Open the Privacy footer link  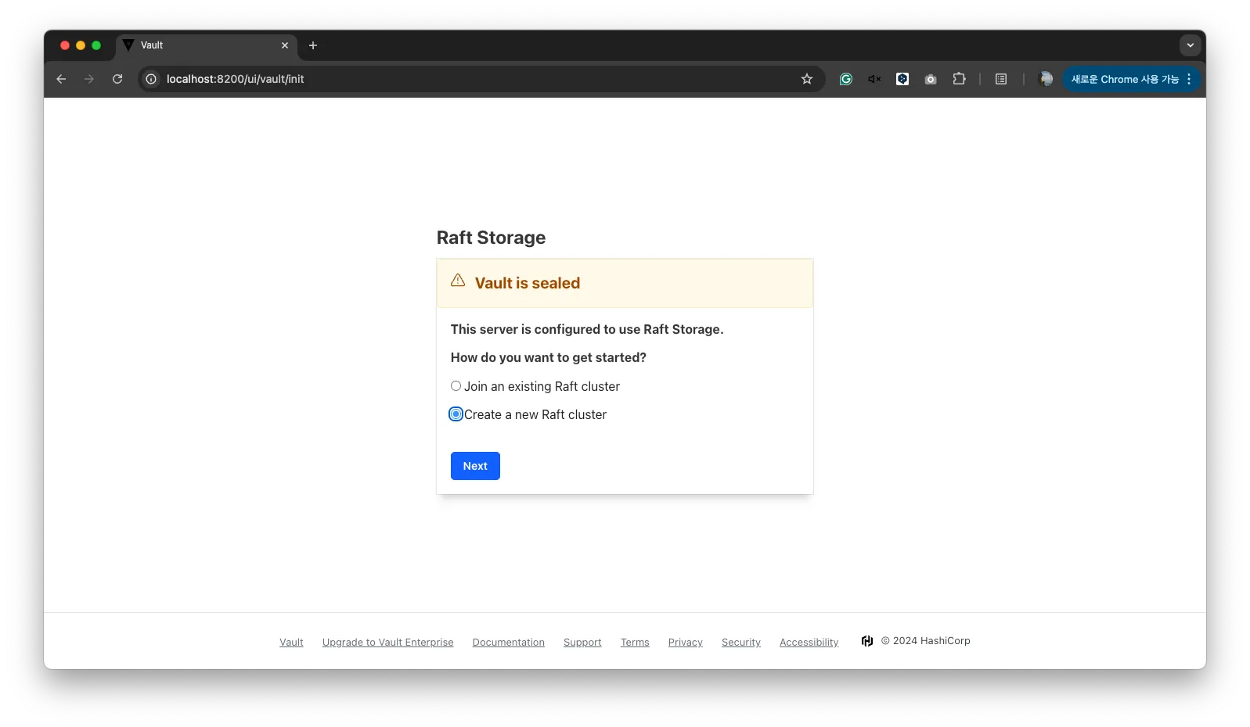[686, 643]
